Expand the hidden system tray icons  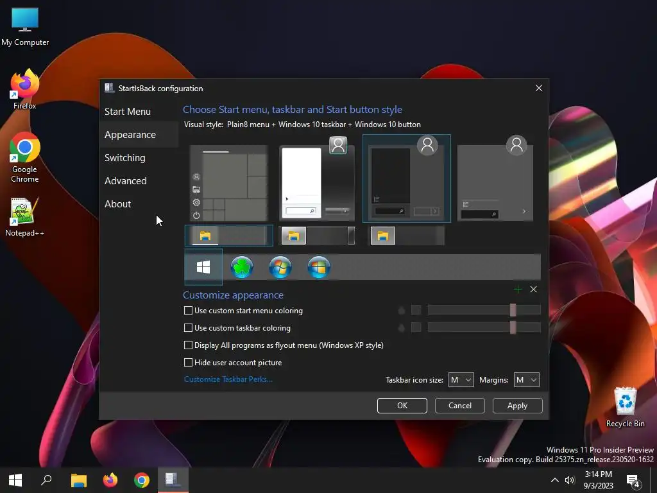point(554,480)
